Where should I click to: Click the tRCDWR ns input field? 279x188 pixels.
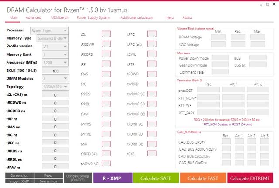pyautogui.click(x=55, y=103)
